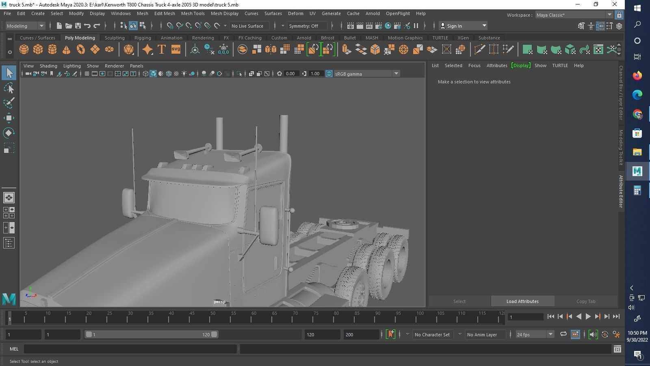The width and height of the screenshot is (650, 366).
Task: Switch to the Rigging shelf tab
Action: click(x=143, y=38)
